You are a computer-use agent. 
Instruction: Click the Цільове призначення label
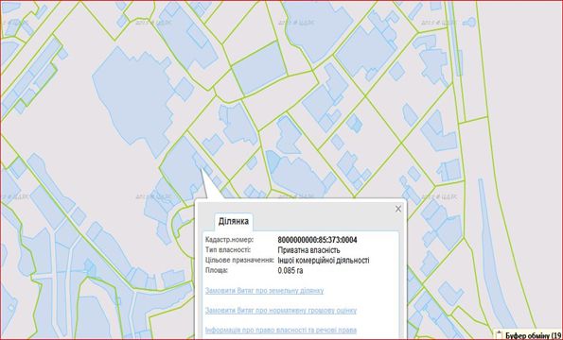pos(239,260)
